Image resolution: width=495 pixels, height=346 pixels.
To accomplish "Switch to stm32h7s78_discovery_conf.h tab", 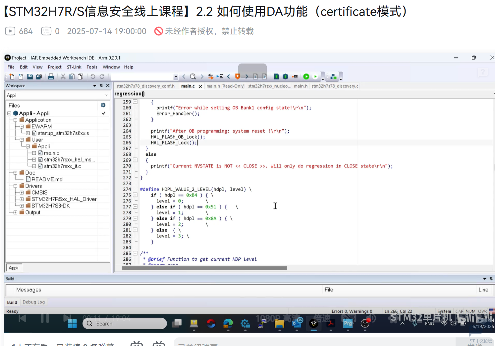I will pos(145,86).
